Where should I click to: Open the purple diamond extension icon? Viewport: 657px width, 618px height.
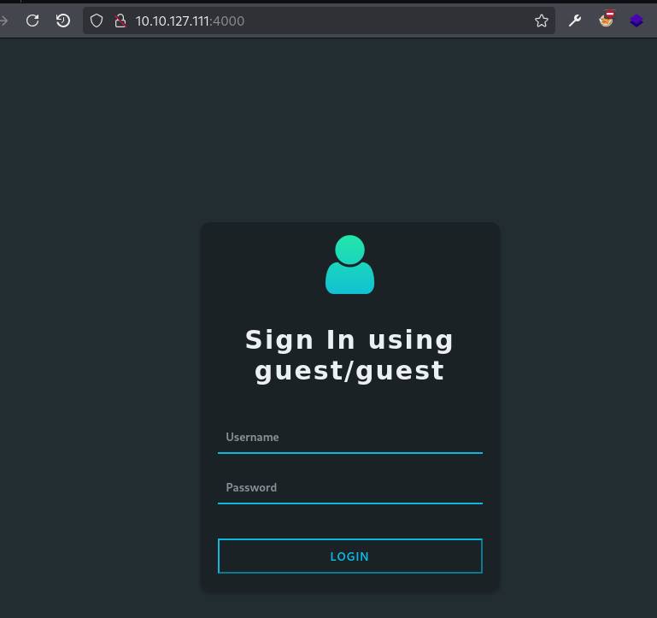636,21
